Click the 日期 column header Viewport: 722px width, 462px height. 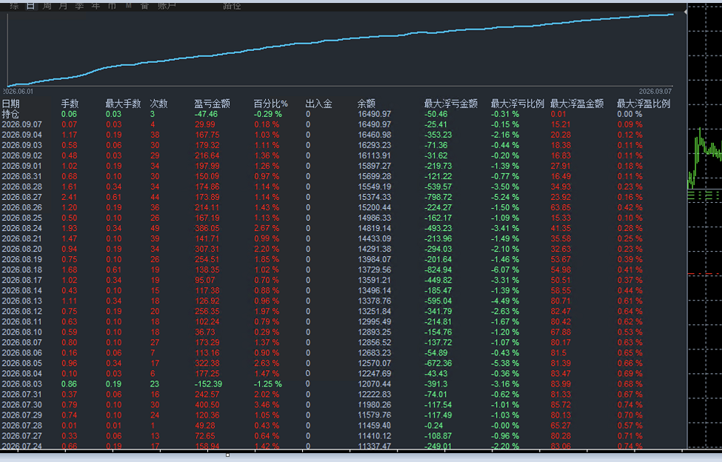click(10, 104)
